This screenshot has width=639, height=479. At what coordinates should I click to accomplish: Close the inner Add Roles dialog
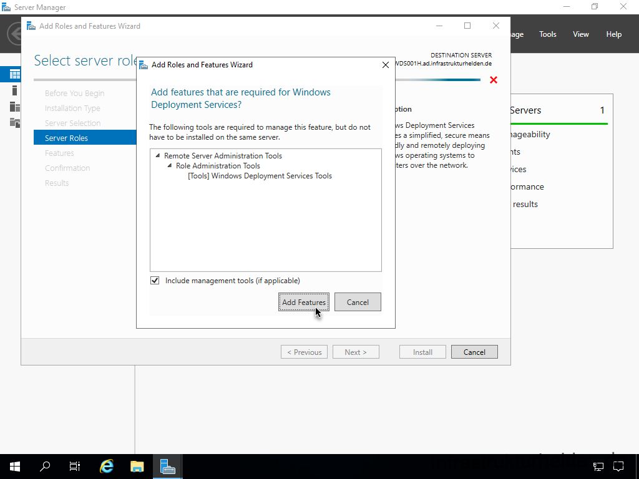click(x=385, y=65)
